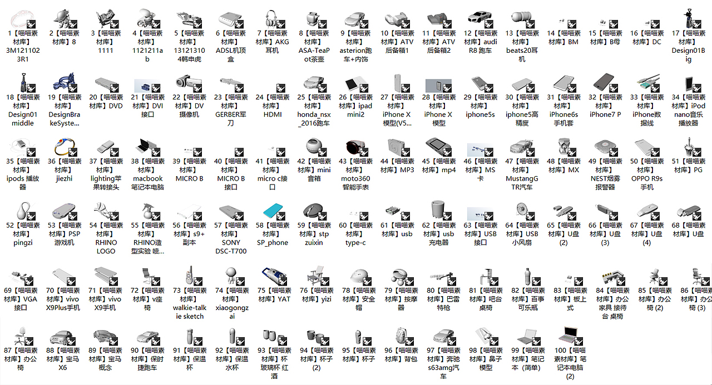Select the ATV后备箱1 file thumbnail
The image size is (712, 385).
(x=397, y=19)
